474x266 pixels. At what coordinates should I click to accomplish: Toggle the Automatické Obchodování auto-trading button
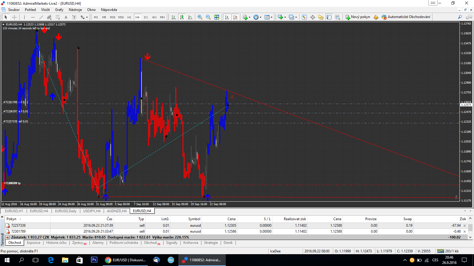(x=406, y=17)
